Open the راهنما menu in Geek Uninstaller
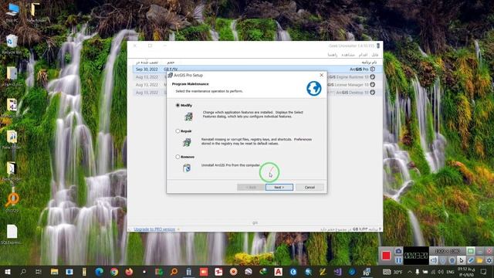The image size is (494, 278). 333,55
